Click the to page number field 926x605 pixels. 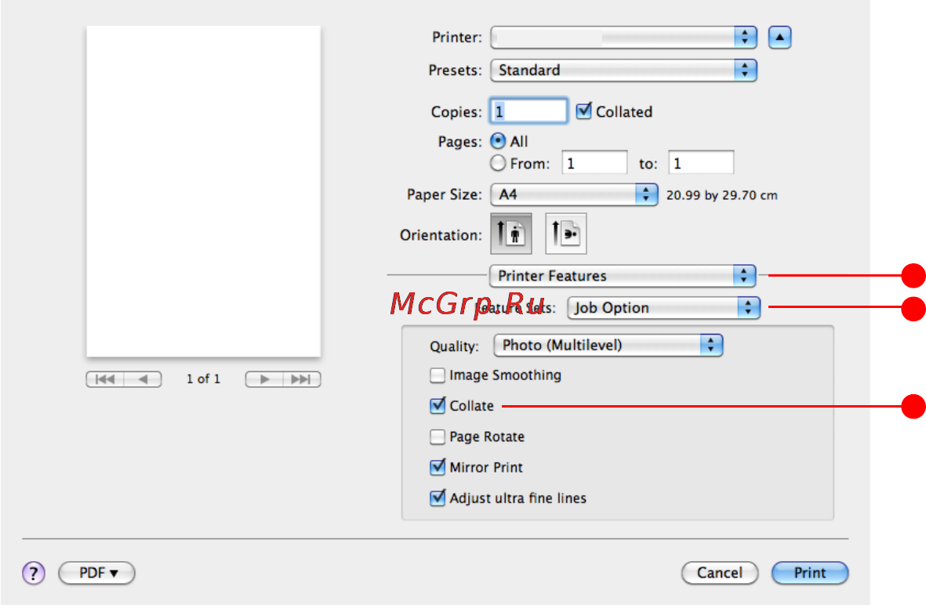point(701,162)
